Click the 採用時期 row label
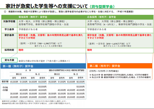 [9, 50]
